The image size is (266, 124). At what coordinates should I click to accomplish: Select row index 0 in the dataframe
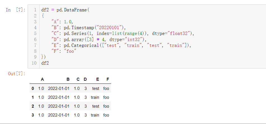point(33,88)
